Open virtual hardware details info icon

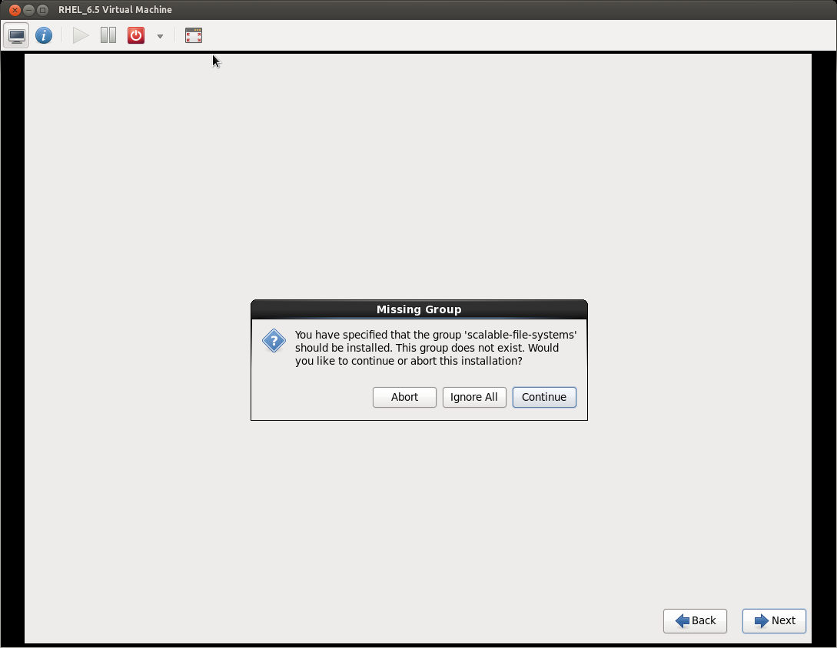44,35
